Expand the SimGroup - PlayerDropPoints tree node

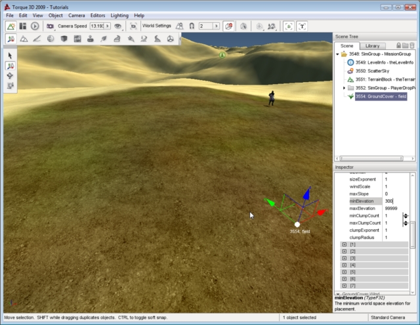click(x=344, y=87)
